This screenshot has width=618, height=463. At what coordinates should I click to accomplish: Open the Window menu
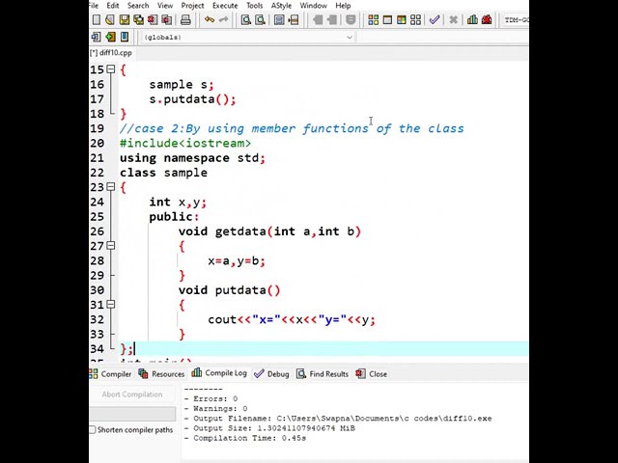click(313, 6)
